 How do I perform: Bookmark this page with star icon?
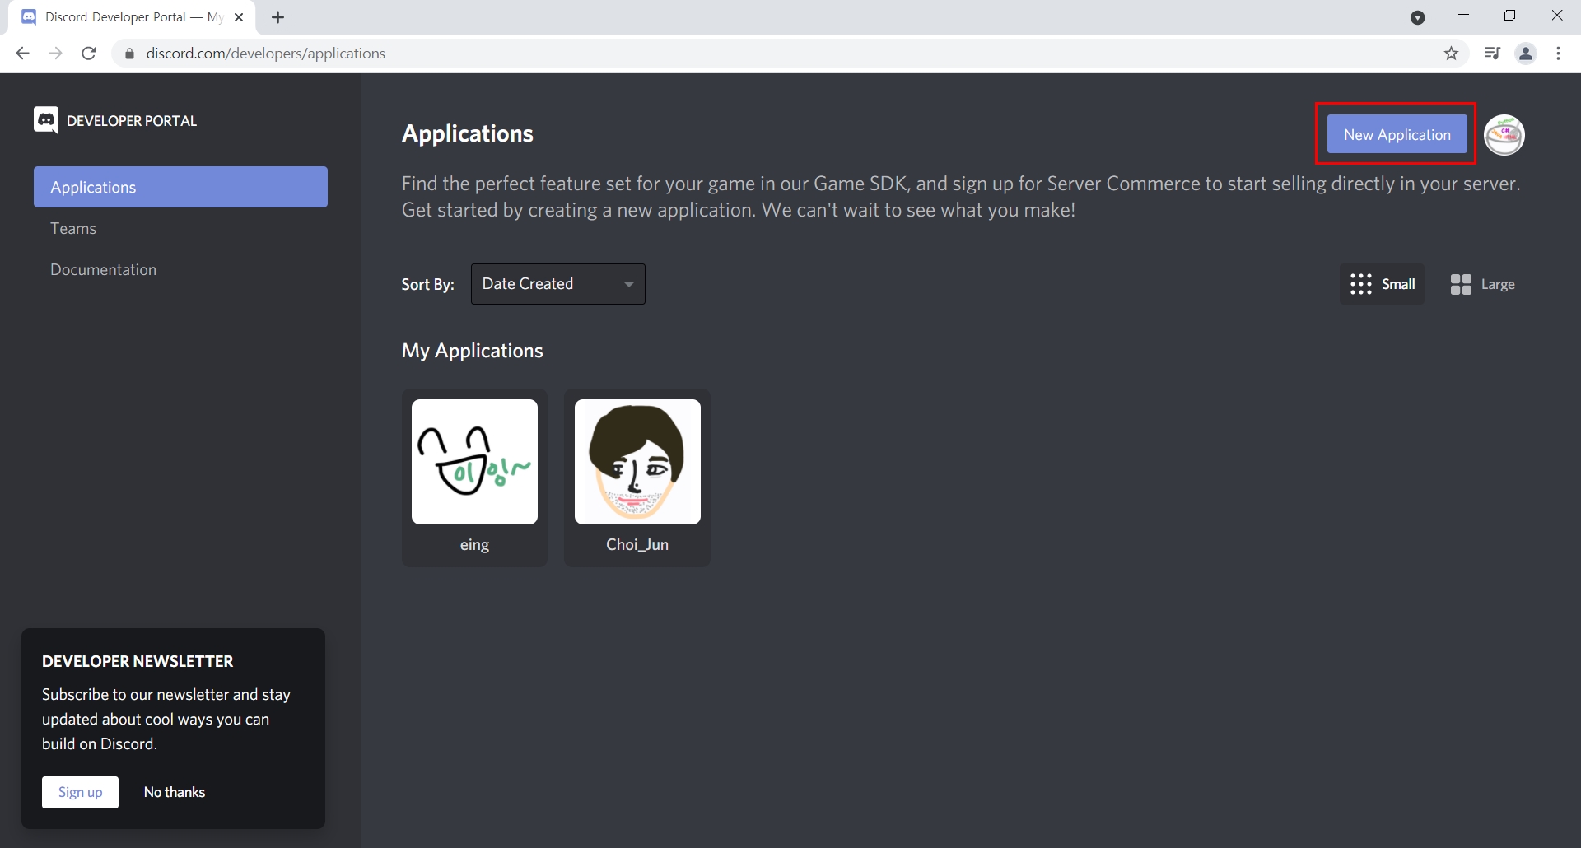pyautogui.click(x=1451, y=54)
